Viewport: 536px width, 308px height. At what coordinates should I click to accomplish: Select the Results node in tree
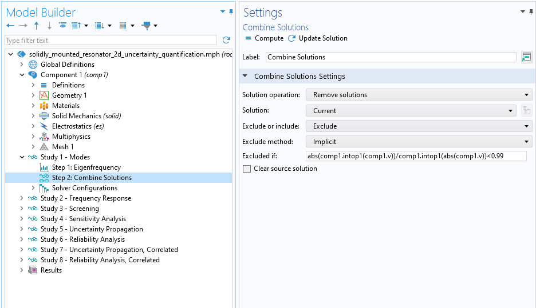[x=51, y=270]
